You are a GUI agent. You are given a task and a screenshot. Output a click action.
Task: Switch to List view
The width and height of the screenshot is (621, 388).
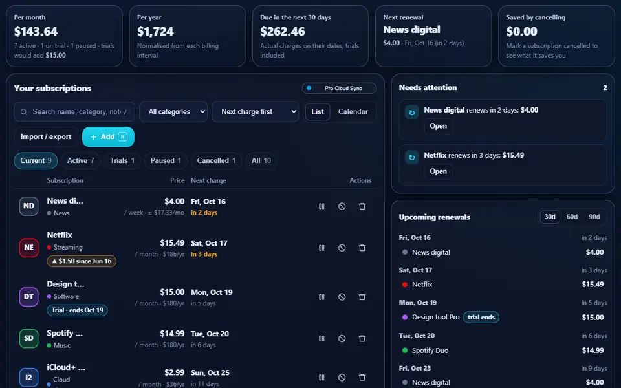(318, 112)
